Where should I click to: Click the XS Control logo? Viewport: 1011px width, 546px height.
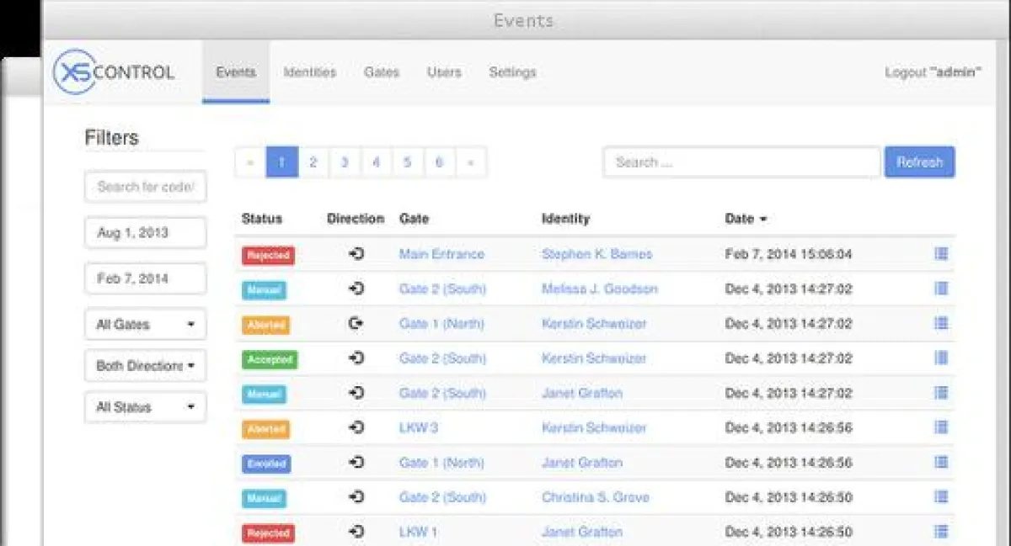coord(114,72)
